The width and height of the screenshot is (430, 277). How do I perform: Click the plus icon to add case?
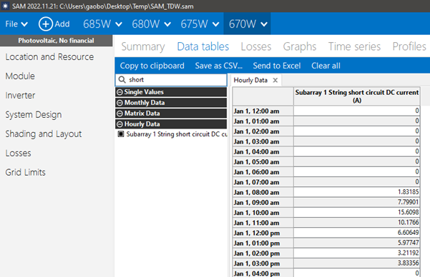pos(46,24)
